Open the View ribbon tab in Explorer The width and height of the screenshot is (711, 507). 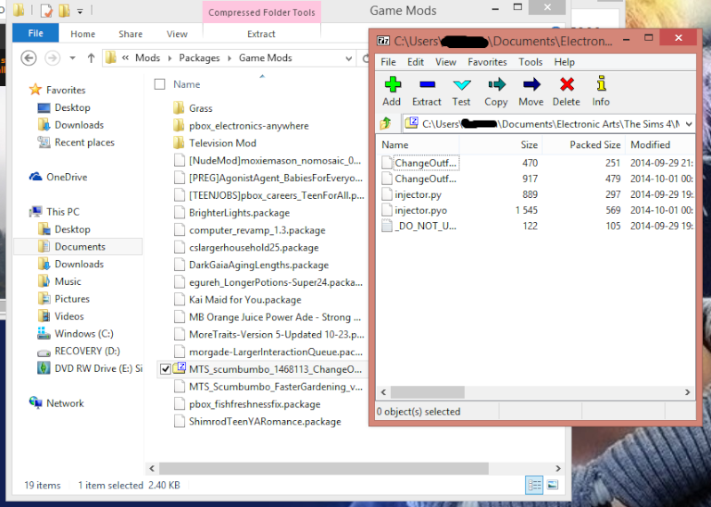(177, 34)
